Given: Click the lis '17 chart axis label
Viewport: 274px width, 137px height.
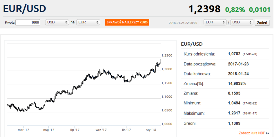Looking at the screenshot, I should click(x=126, y=130).
